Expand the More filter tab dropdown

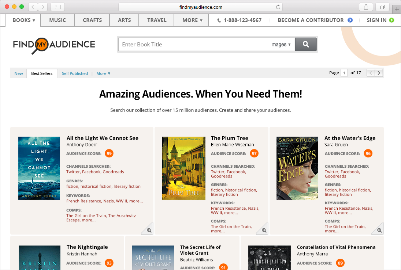[x=103, y=73]
